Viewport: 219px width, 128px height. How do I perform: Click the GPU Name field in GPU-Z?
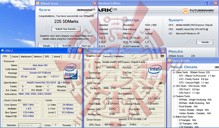(124, 62)
